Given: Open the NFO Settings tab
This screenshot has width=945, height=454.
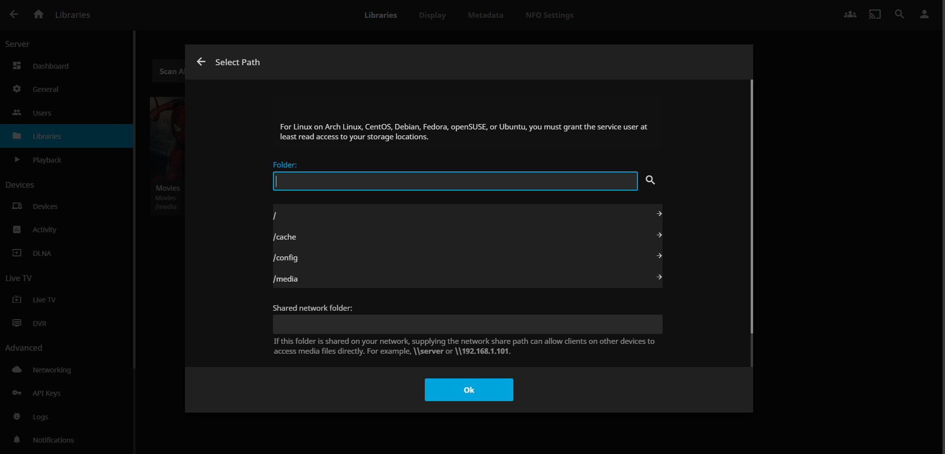Looking at the screenshot, I should click(x=549, y=15).
